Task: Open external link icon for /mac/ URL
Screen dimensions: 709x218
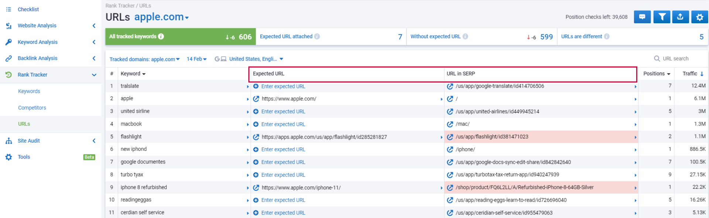Action: pyautogui.click(x=450, y=124)
